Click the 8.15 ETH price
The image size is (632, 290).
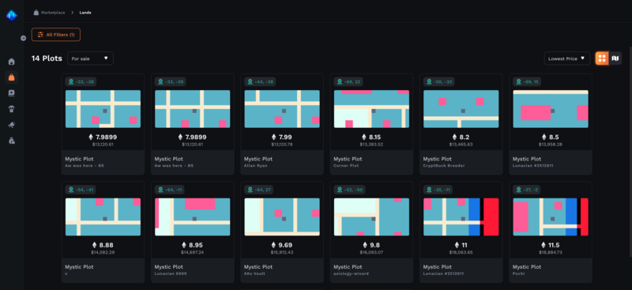tap(371, 137)
